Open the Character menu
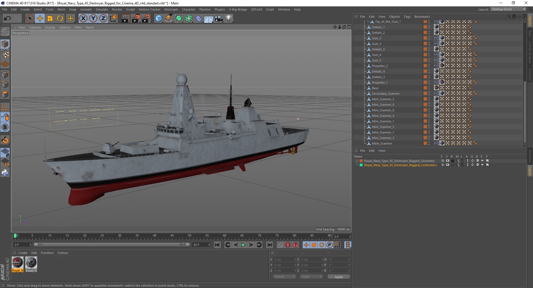The width and height of the screenshot is (533, 288). pos(188,9)
